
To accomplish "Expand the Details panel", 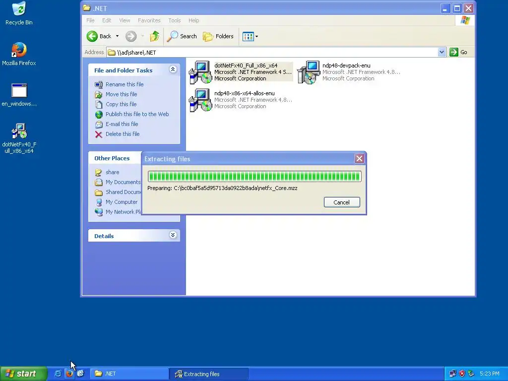I will tap(173, 235).
